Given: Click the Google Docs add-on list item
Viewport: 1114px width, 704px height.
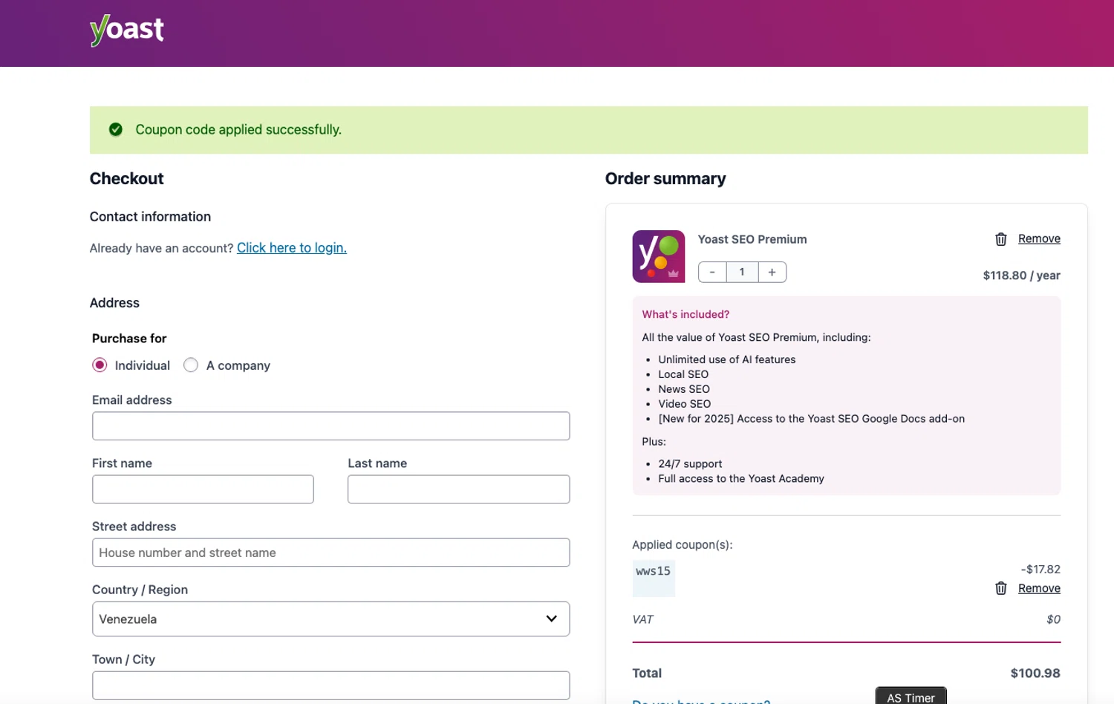Looking at the screenshot, I should [x=811, y=419].
